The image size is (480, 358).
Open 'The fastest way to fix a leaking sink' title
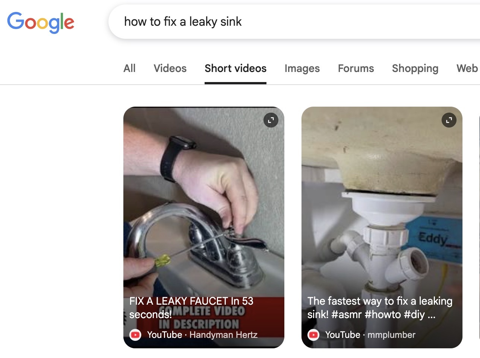[x=380, y=308]
